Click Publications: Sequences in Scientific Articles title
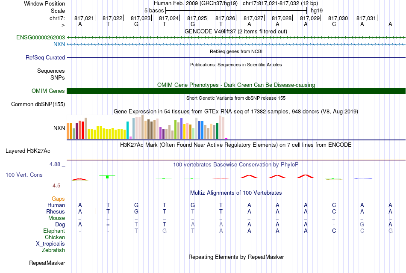Screen dimensions: 406x273 (x=236, y=65)
